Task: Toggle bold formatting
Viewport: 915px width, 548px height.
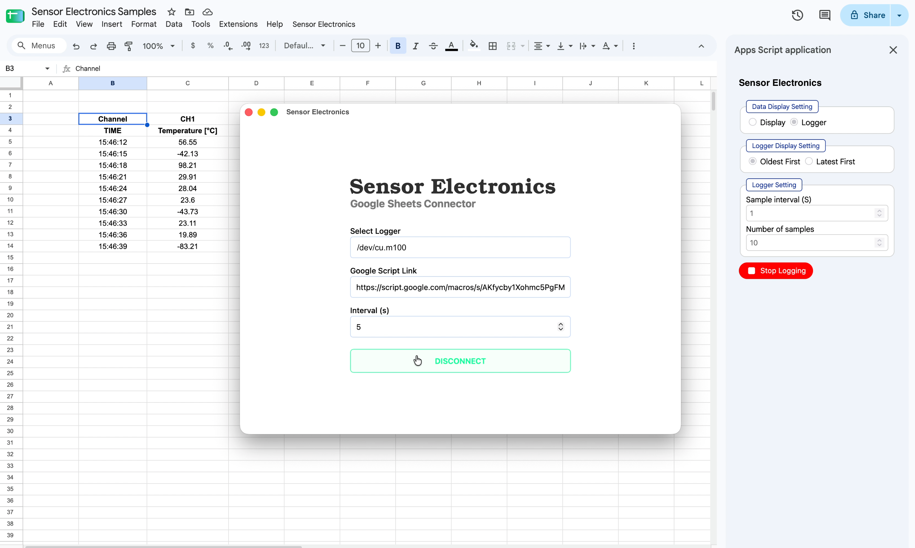Action: pos(398,46)
